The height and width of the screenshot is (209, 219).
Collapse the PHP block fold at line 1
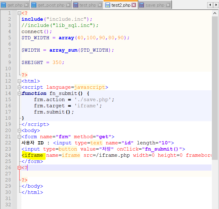pos(19,13)
